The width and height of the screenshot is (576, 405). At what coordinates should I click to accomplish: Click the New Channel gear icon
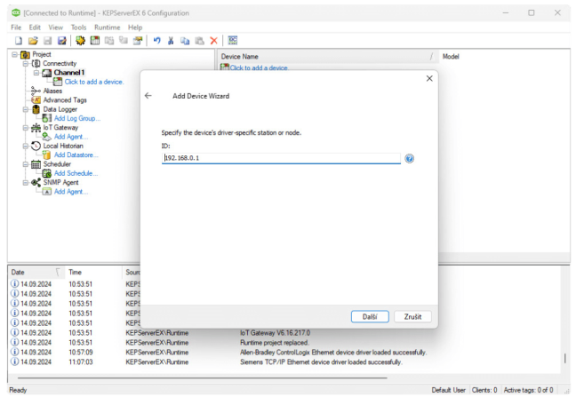81,41
